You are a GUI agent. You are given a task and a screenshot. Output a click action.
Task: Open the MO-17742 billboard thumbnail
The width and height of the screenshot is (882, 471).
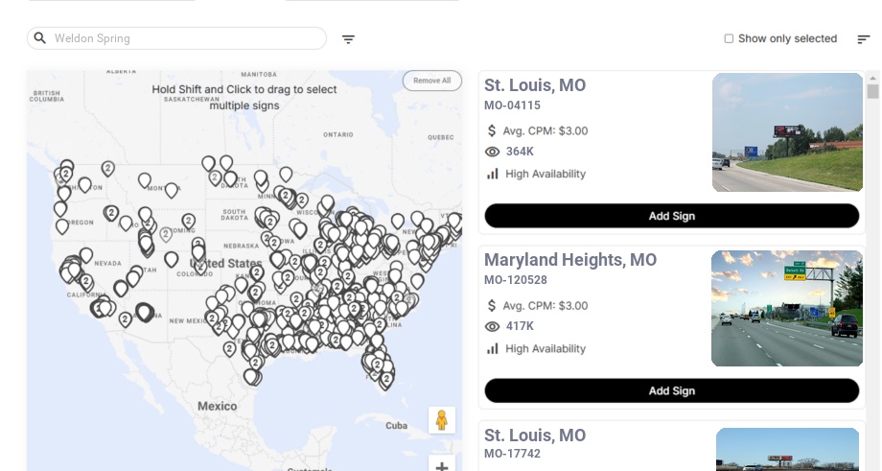787,449
